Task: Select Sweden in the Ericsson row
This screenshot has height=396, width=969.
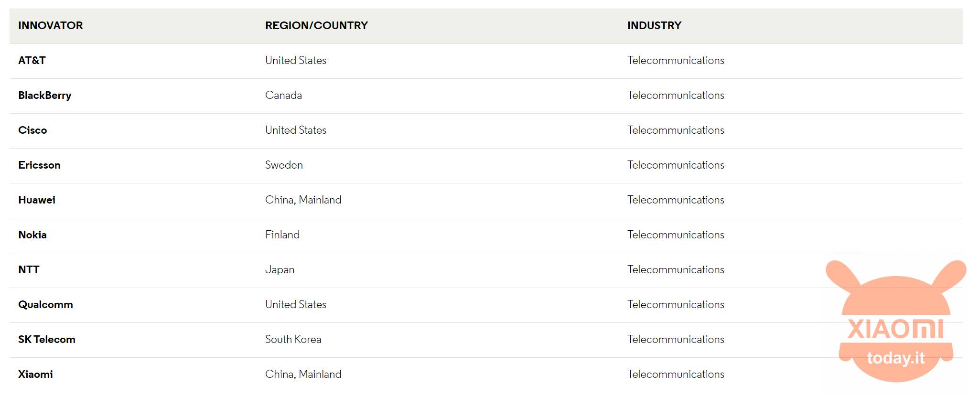Action: [284, 165]
